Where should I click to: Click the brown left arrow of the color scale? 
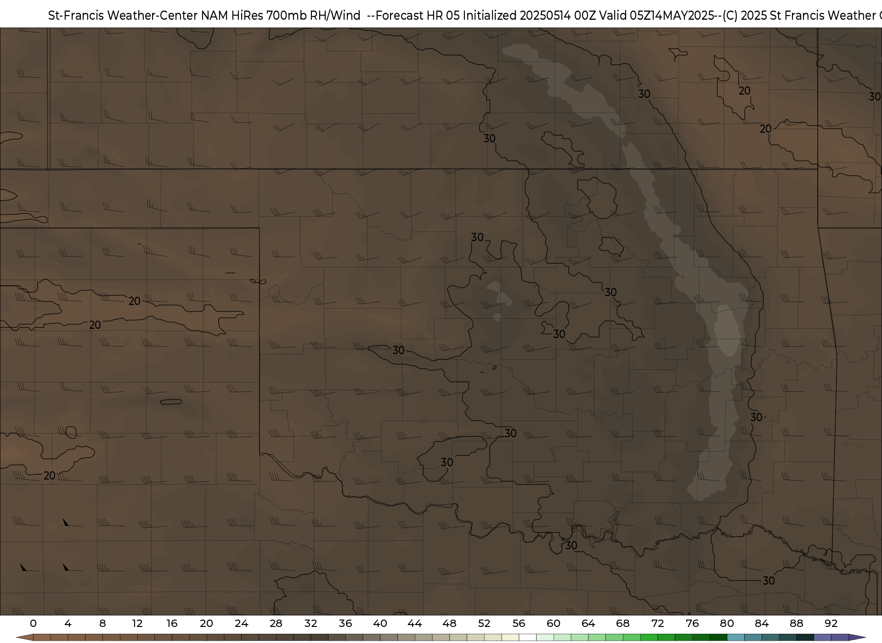(25, 638)
